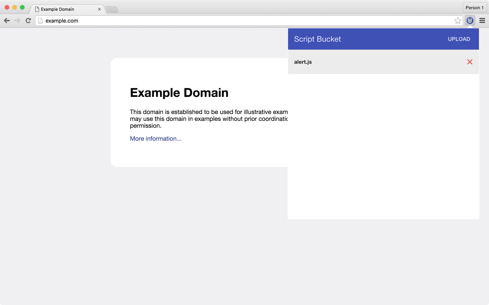
Task: Toggle the Script Bucket extension icon
Action: pyautogui.click(x=470, y=21)
